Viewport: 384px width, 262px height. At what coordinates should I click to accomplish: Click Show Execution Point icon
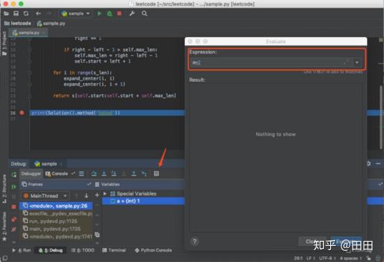[x=82, y=174]
